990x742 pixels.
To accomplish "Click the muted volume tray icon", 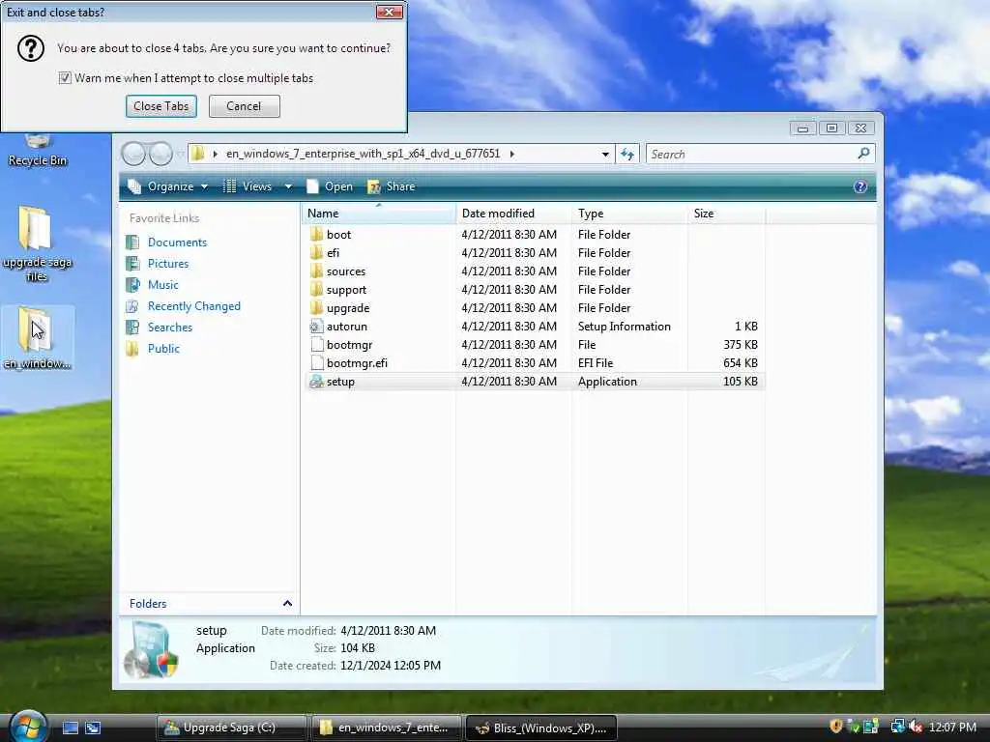I will click(917, 727).
